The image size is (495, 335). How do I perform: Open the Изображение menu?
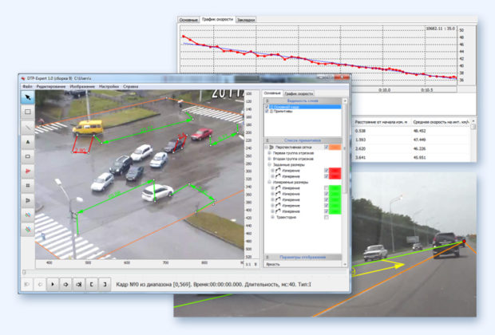pos(82,86)
